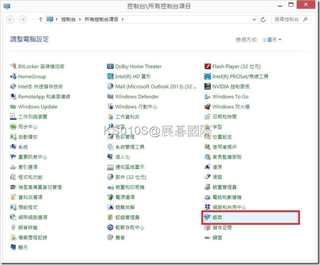Open the Windows Update icon
Viewport: 320px width, 265px height.
pos(13,106)
